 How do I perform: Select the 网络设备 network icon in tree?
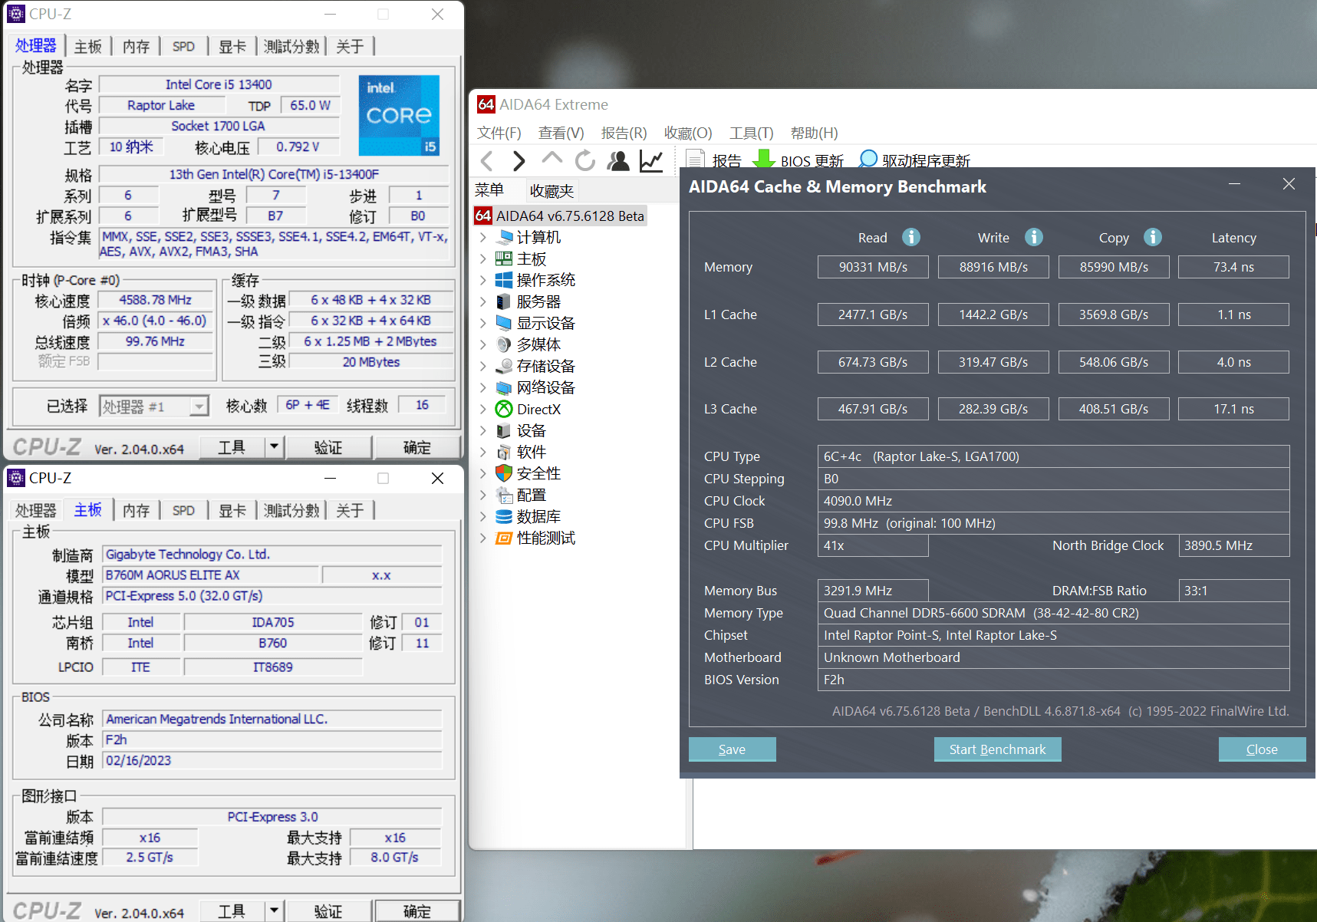tap(504, 387)
